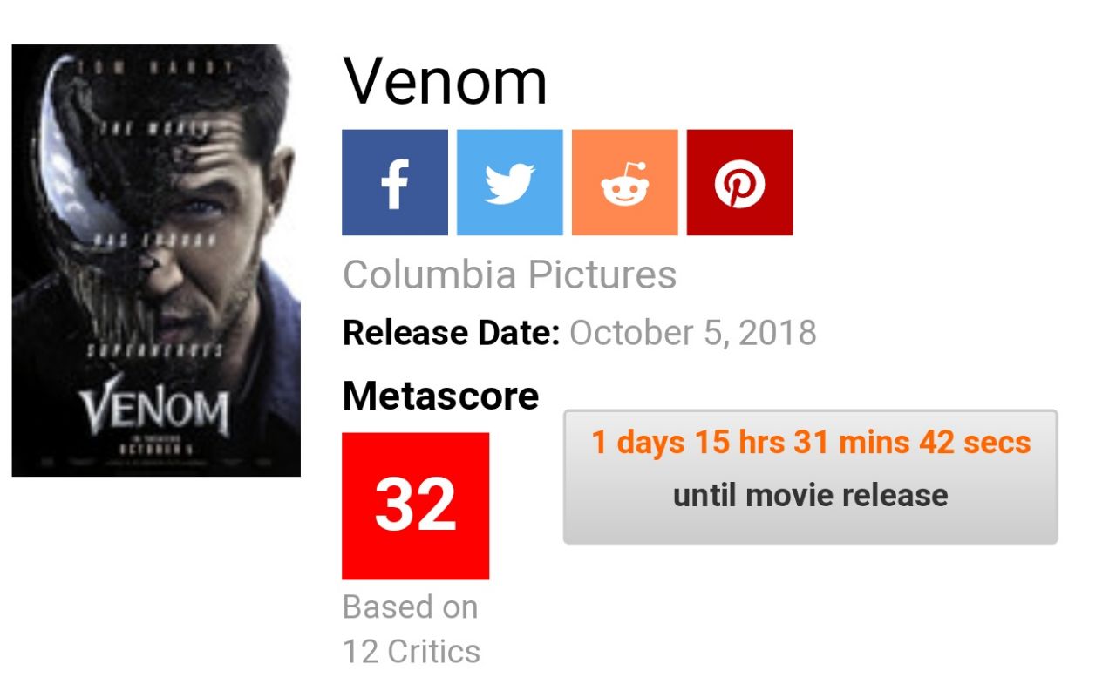Click the 'Superheroes' tagline on the poster
Image resolution: width=1116 pixels, height=698 pixels.
point(155,351)
